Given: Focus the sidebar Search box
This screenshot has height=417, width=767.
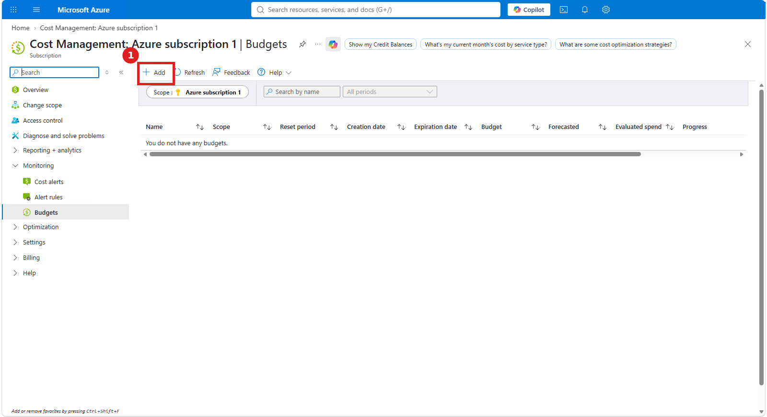Looking at the screenshot, I should click(x=55, y=72).
